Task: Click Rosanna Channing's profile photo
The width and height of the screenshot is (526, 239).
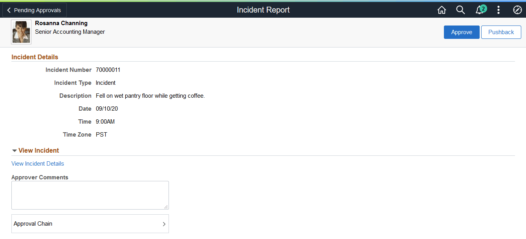Action: click(x=21, y=31)
